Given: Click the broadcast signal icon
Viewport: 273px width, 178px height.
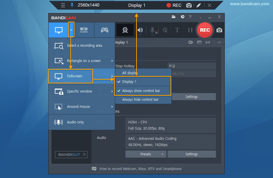Looking at the screenshot, I should [208, 42].
